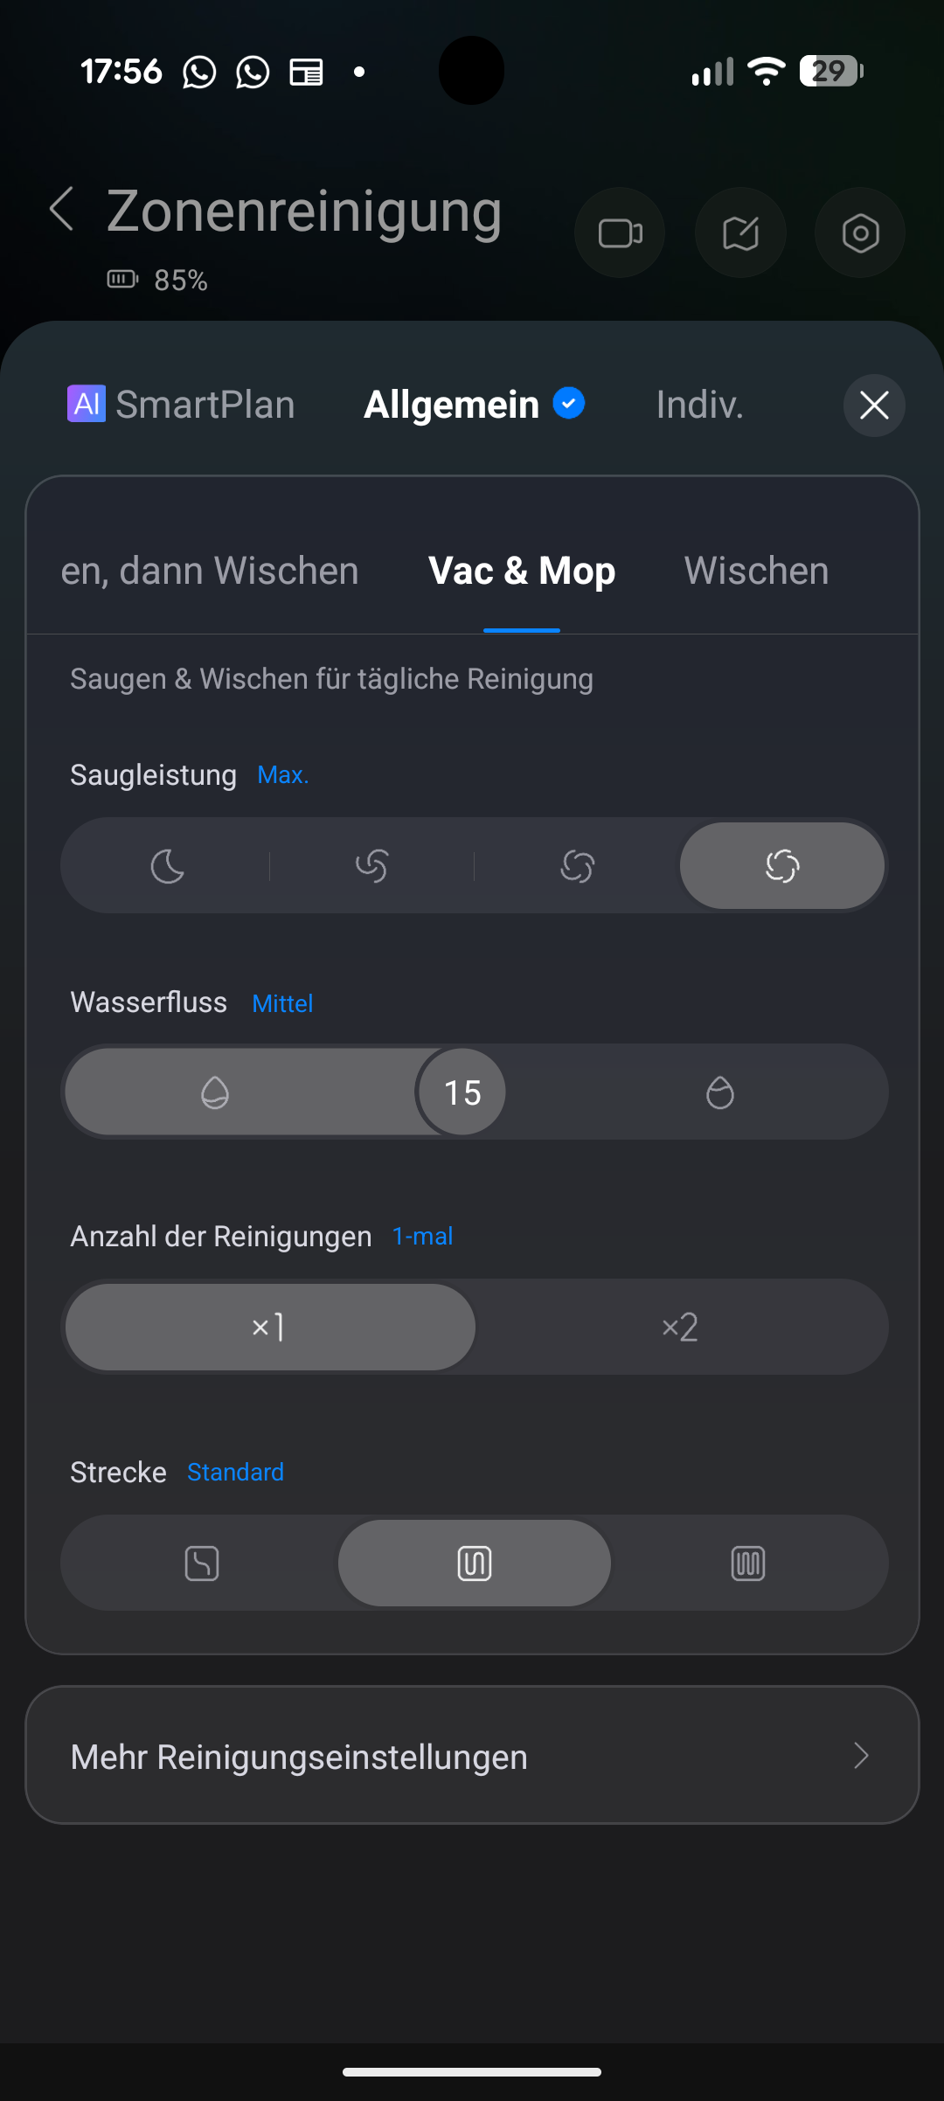Viewport: 944px width, 2101px height.
Task: Open the hexagon settings icon
Action: (860, 233)
